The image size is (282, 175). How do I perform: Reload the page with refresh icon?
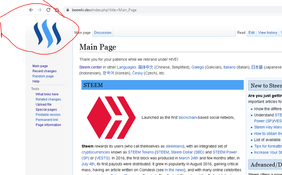48,10
